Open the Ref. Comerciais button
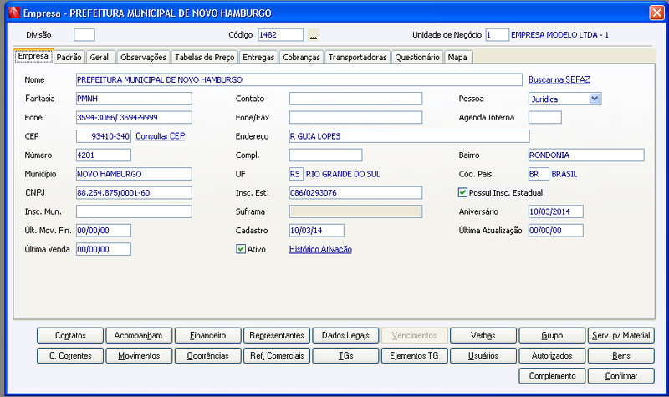669x397 pixels. 277,356
